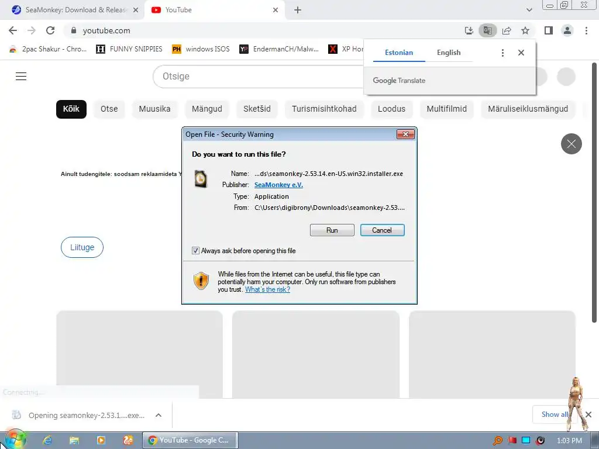Select the Muusika filter chip

pyautogui.click(x=154, y=109)
